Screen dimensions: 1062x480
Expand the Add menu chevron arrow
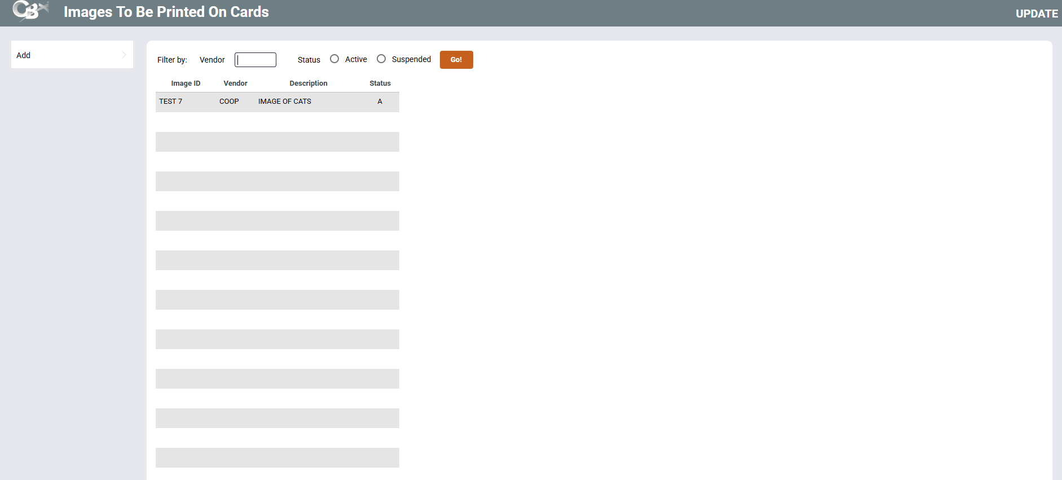click(124, 55)
